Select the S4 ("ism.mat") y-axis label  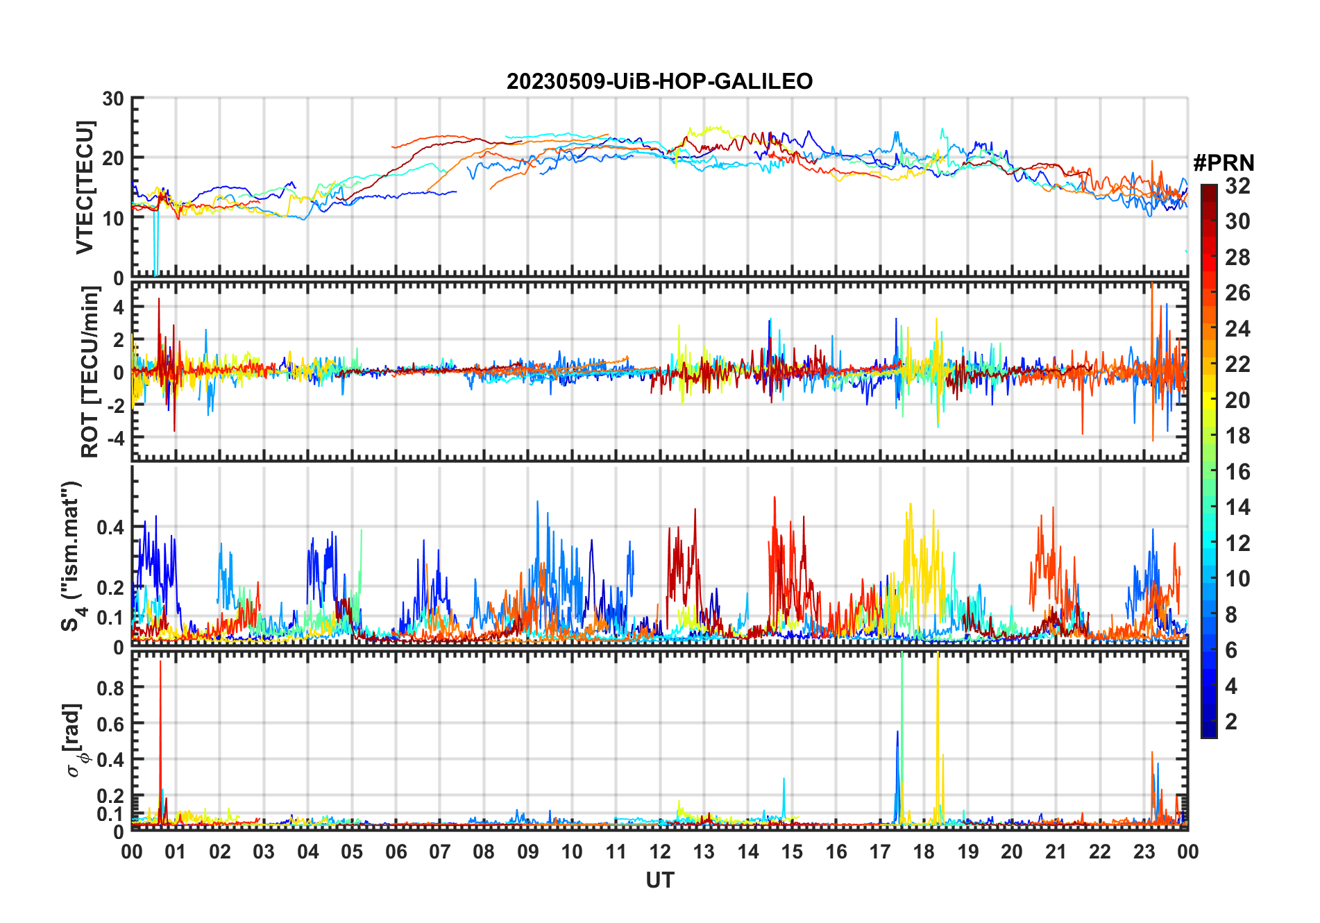coord(72,556)
